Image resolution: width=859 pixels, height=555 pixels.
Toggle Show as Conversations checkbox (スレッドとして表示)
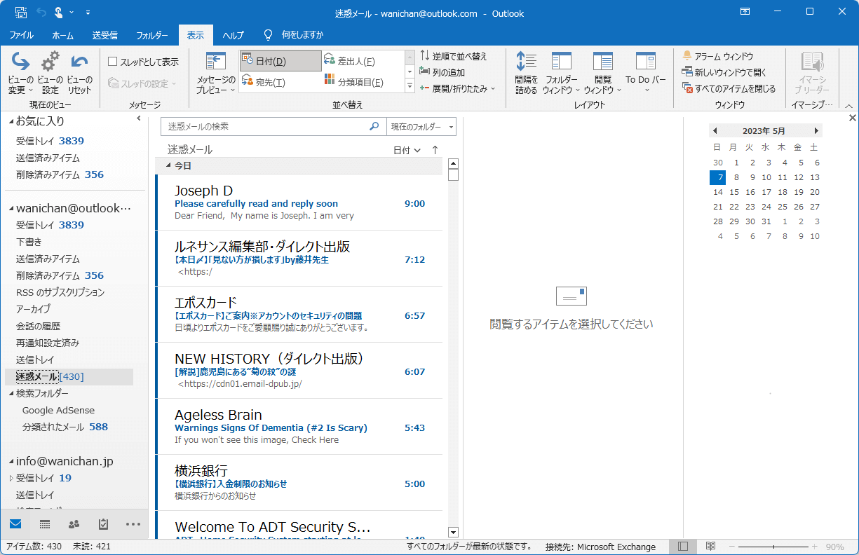point(112,62)
